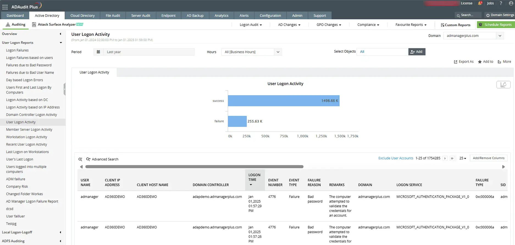Collapse left sidebar handle
Image resolution: width=515 pixels, height=245 pixels.
tap(65, 89)
